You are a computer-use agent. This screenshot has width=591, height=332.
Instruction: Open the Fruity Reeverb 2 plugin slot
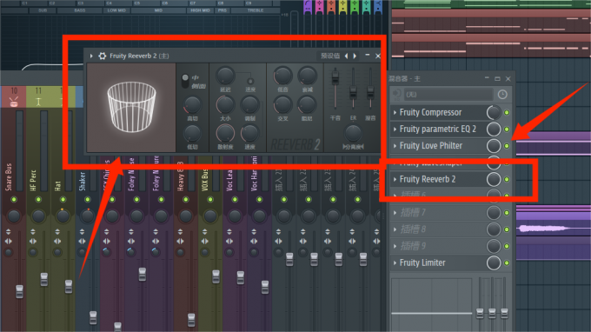428,179
